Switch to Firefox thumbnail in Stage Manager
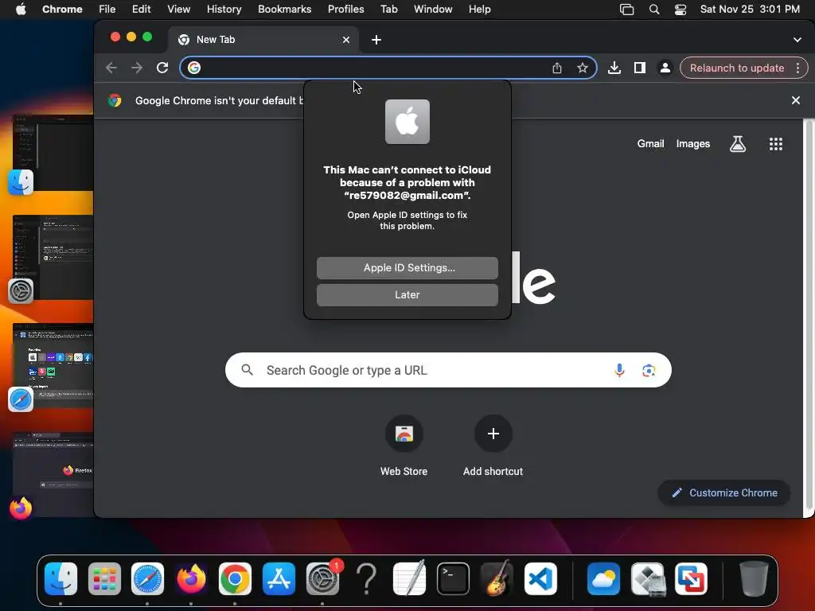This screenshot has height=611, width=815. 53,474
